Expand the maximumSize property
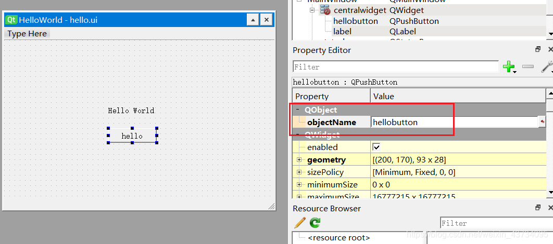The width and height of the screenshot is (553, 244). tap(299, 197)
